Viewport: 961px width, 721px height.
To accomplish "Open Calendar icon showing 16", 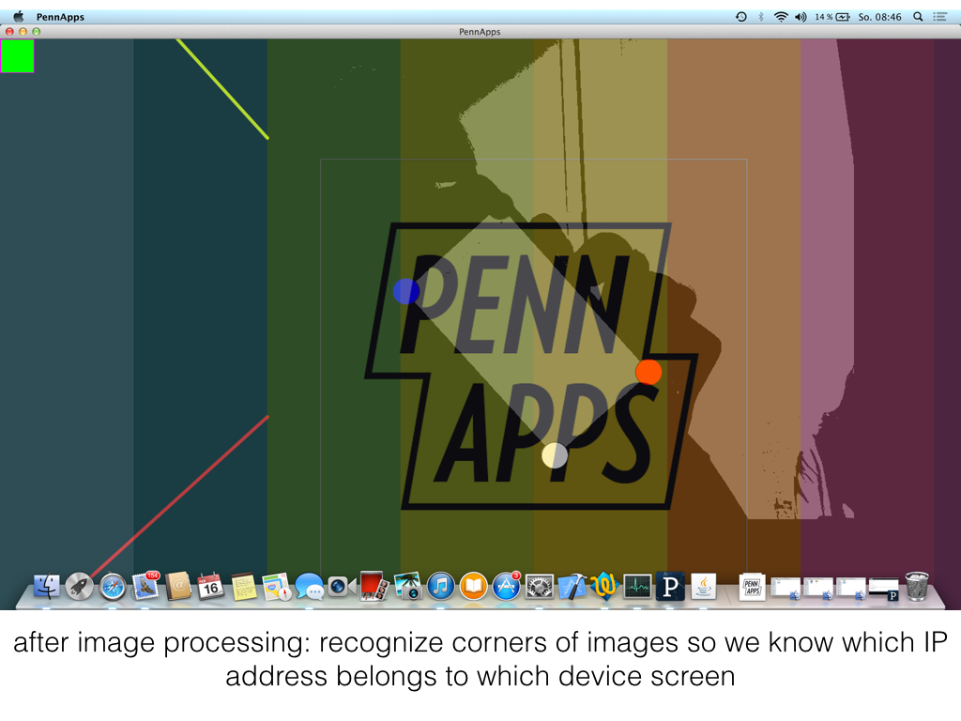I will pos(211,587).
